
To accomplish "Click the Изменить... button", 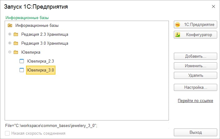I will [x=196, y=66].
